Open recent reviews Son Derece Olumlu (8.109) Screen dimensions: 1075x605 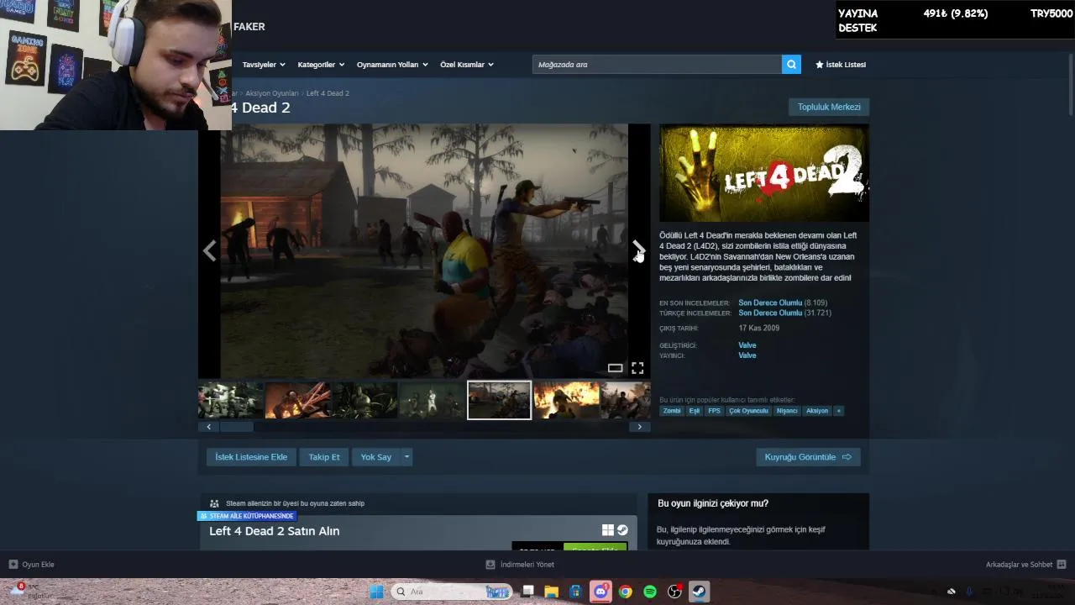point(783,302)
